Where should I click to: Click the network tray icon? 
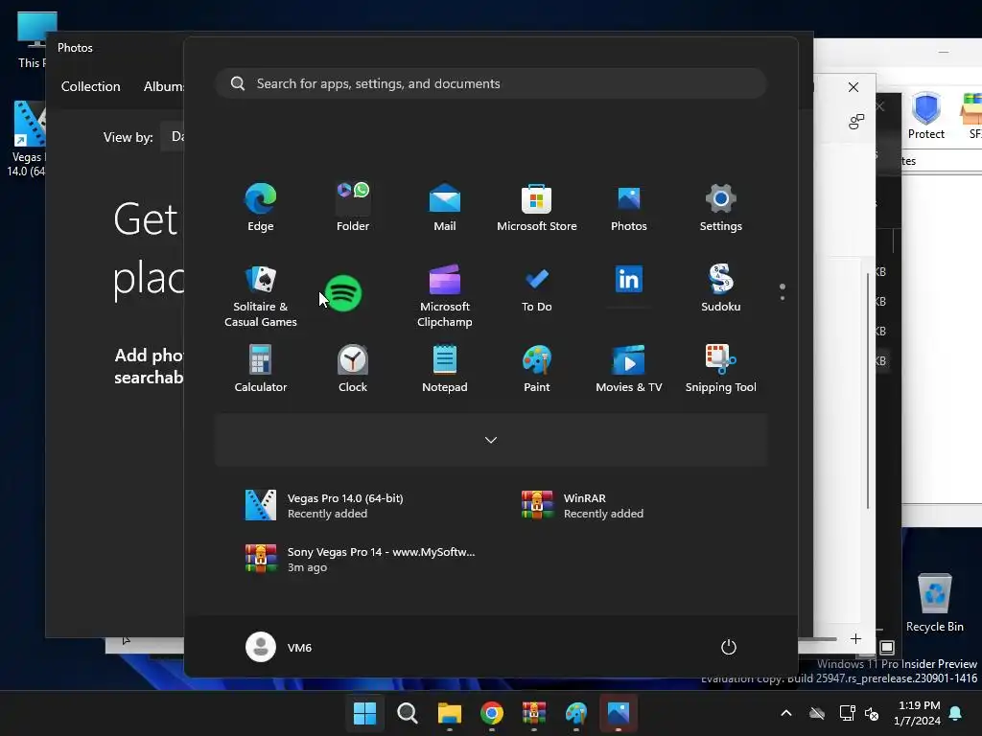pos(847,713)
